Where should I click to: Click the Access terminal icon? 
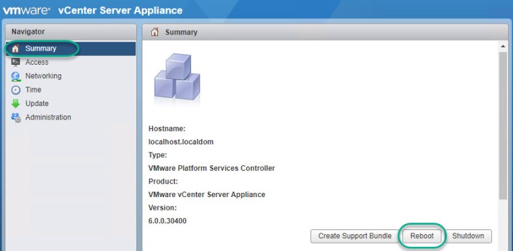click(16, 62)
